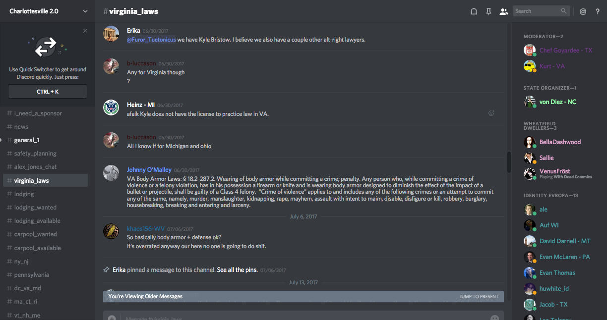Viewport: 607px width, 320px height.
Task: Show pinned messages pin icon
Action: 488,11
